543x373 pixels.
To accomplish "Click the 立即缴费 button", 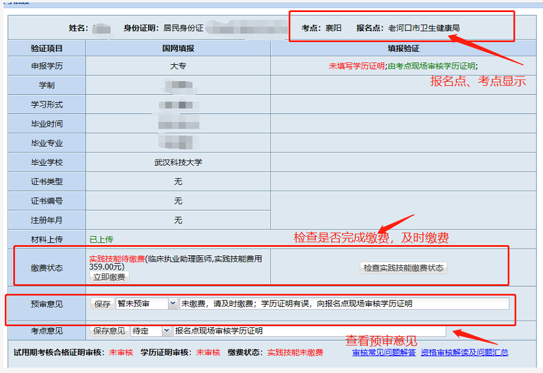I will (109, 277).
